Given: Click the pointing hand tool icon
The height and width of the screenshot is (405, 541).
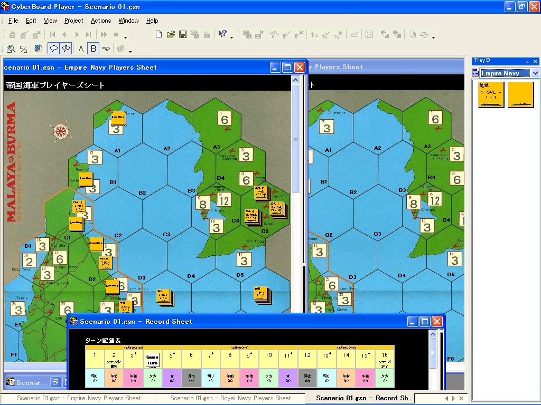Looking at the screenshot, I should 106,49.
